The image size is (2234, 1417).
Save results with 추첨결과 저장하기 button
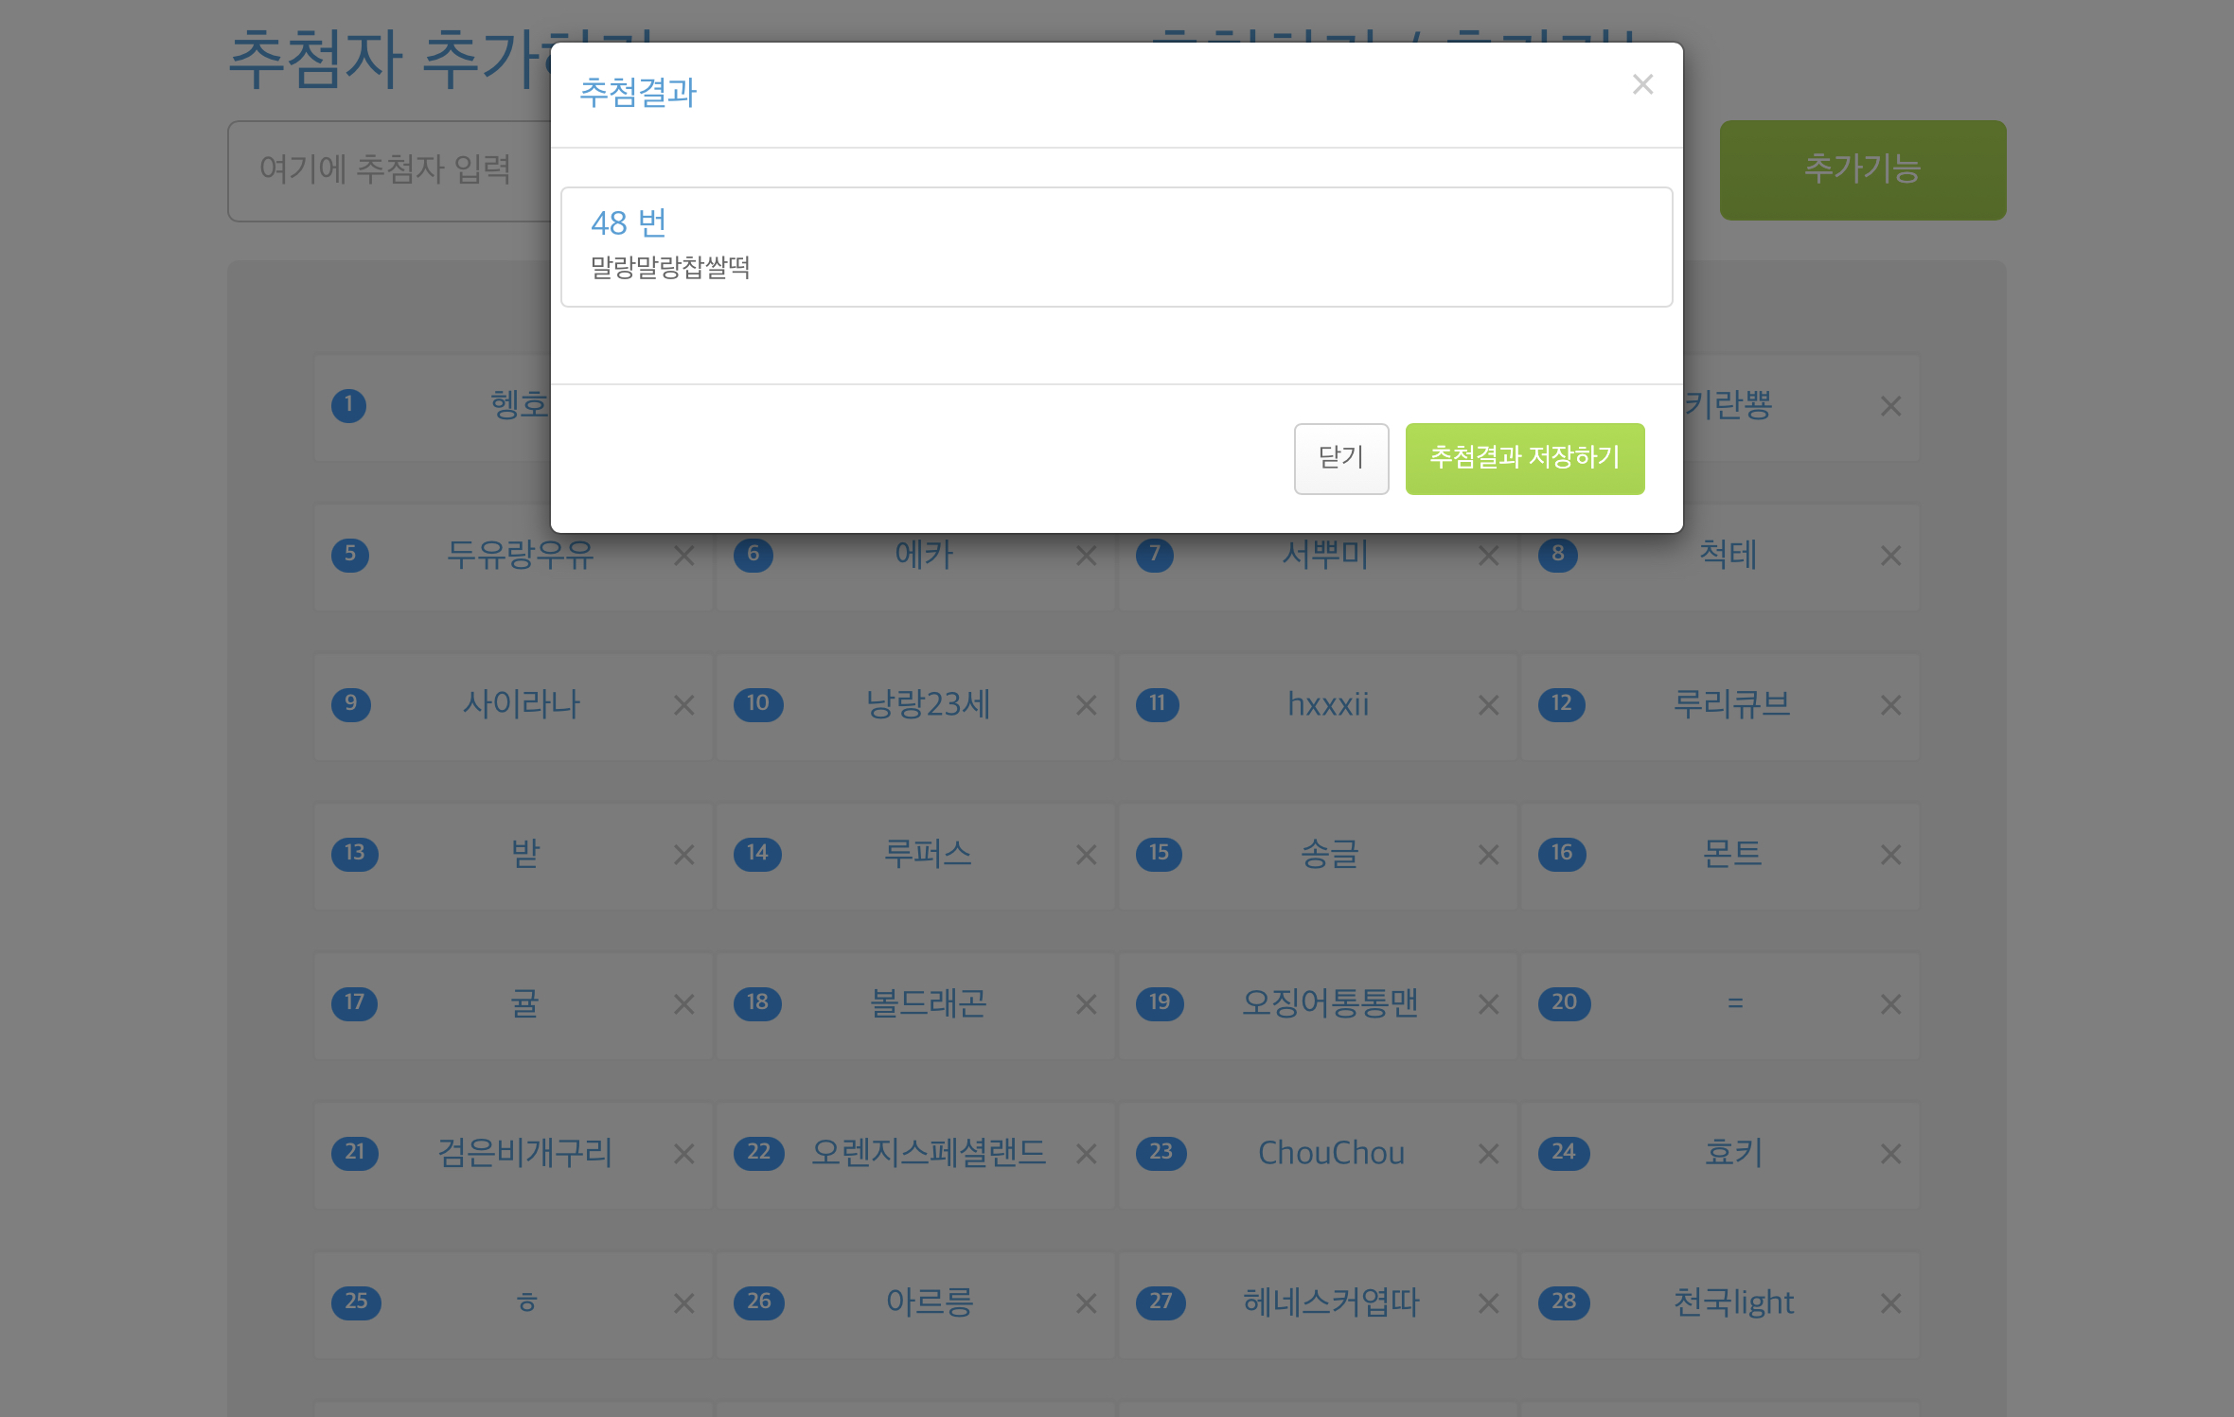pos(1525,458)
